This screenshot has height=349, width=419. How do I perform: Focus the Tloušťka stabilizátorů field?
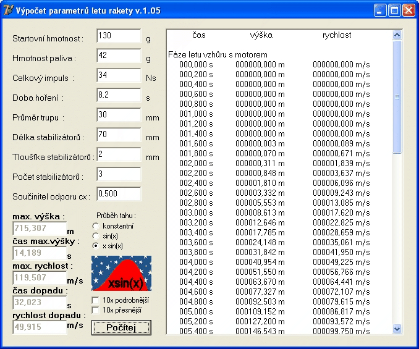click(119, 155)
